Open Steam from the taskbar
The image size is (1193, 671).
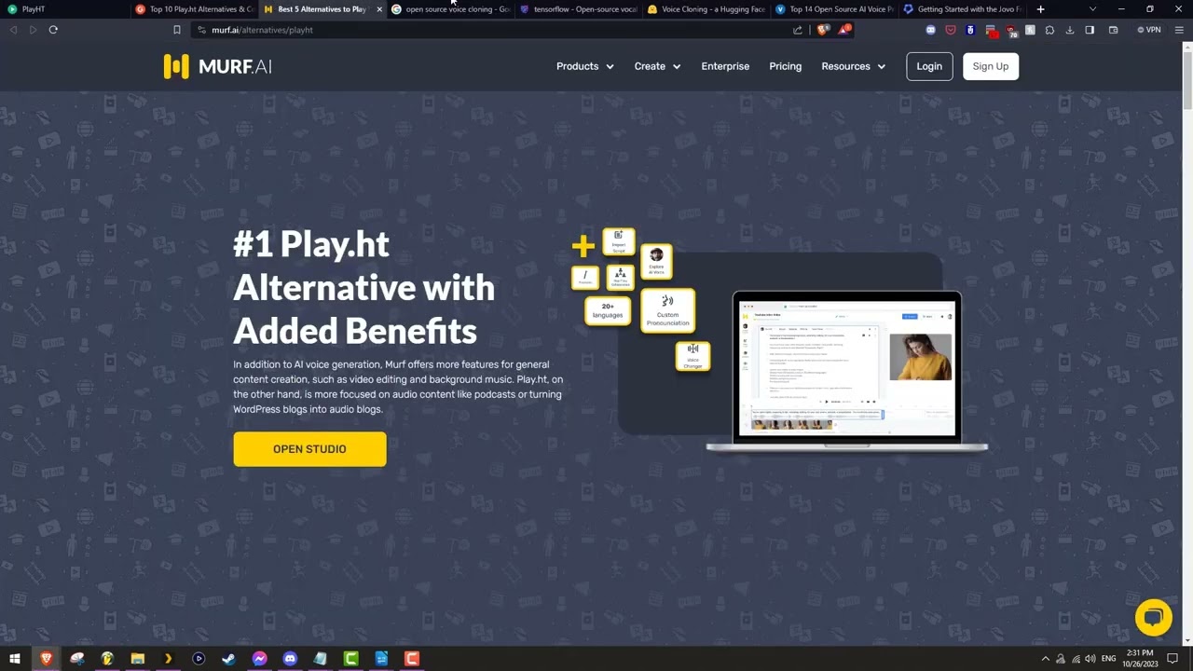point(228,659)
